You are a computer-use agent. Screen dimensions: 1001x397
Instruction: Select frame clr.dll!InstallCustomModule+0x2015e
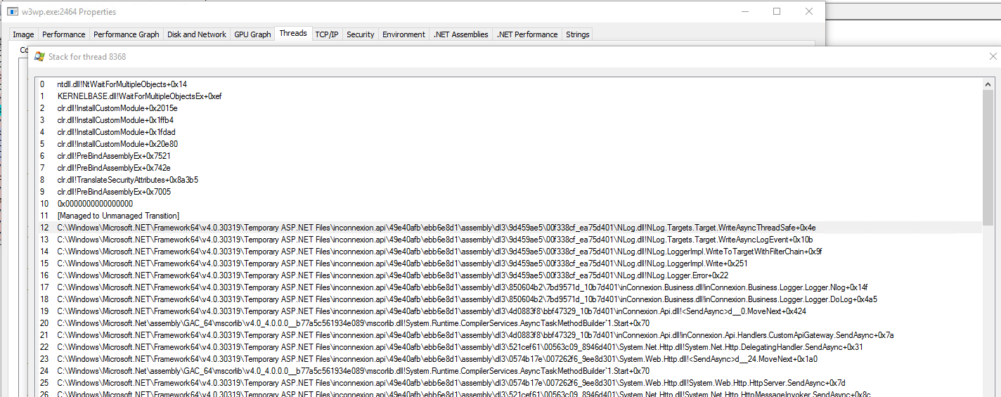509,108
